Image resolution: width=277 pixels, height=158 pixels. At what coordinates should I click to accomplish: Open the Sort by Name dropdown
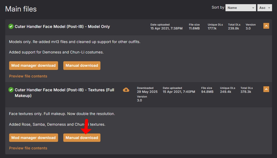point(240,8)
